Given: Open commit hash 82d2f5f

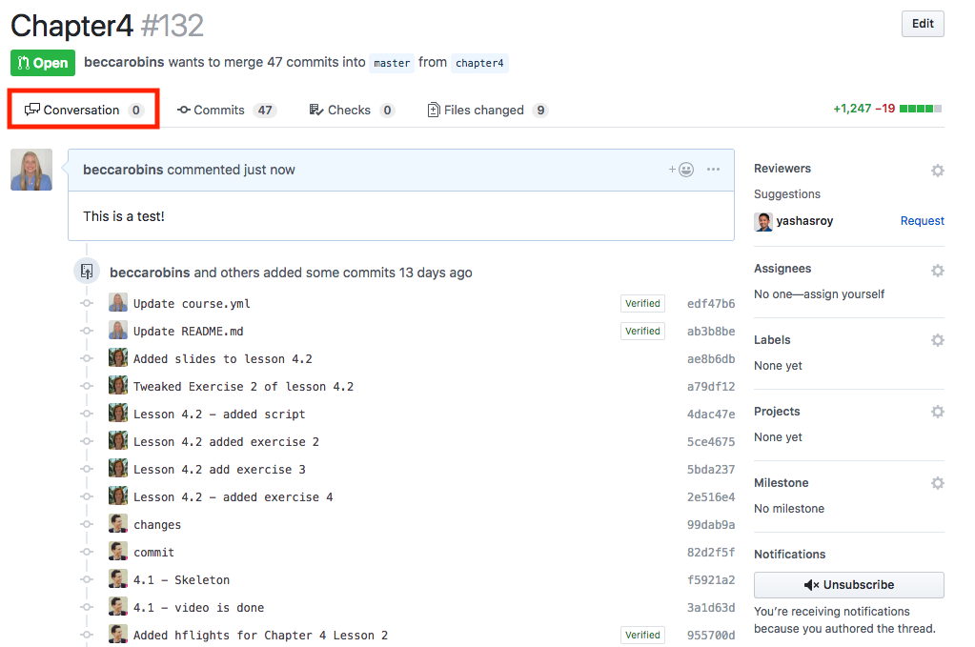Looking at the screenshot, I should click(x=711, y=553).
